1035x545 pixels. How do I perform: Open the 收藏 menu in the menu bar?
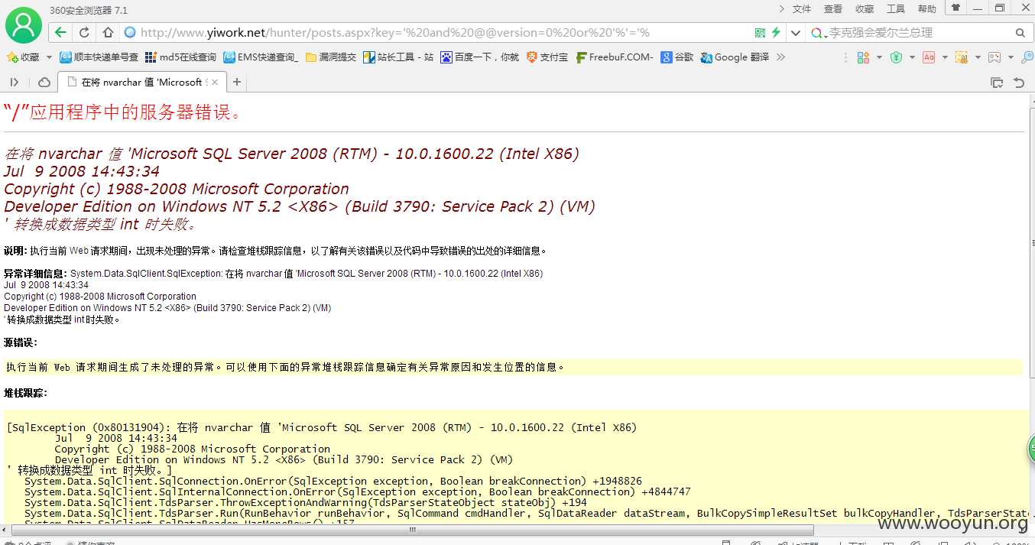pos(865,8)
